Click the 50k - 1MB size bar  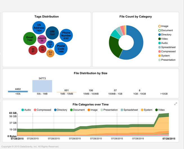(x=42, y=86)
